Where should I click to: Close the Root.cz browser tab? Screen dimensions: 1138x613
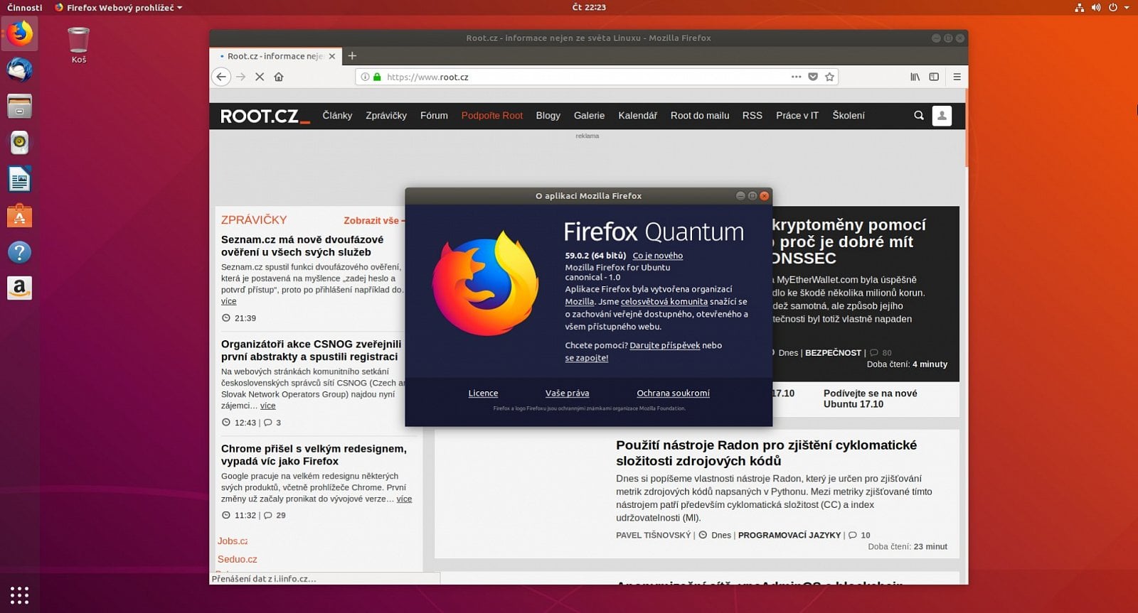[x=331, y=56]
